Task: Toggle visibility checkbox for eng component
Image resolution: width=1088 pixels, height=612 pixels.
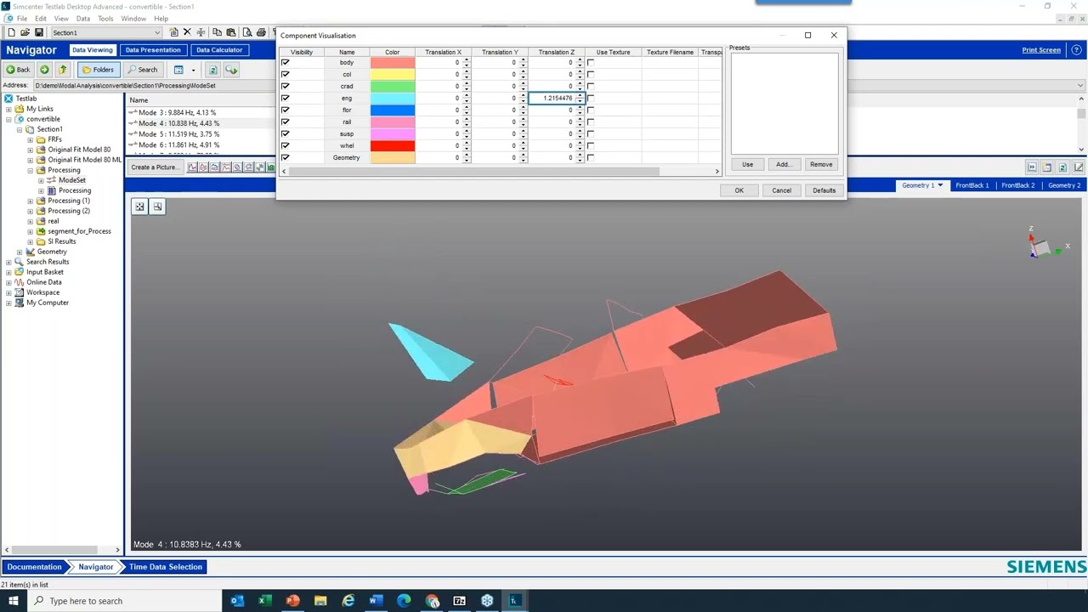Action: coord(285,98)
